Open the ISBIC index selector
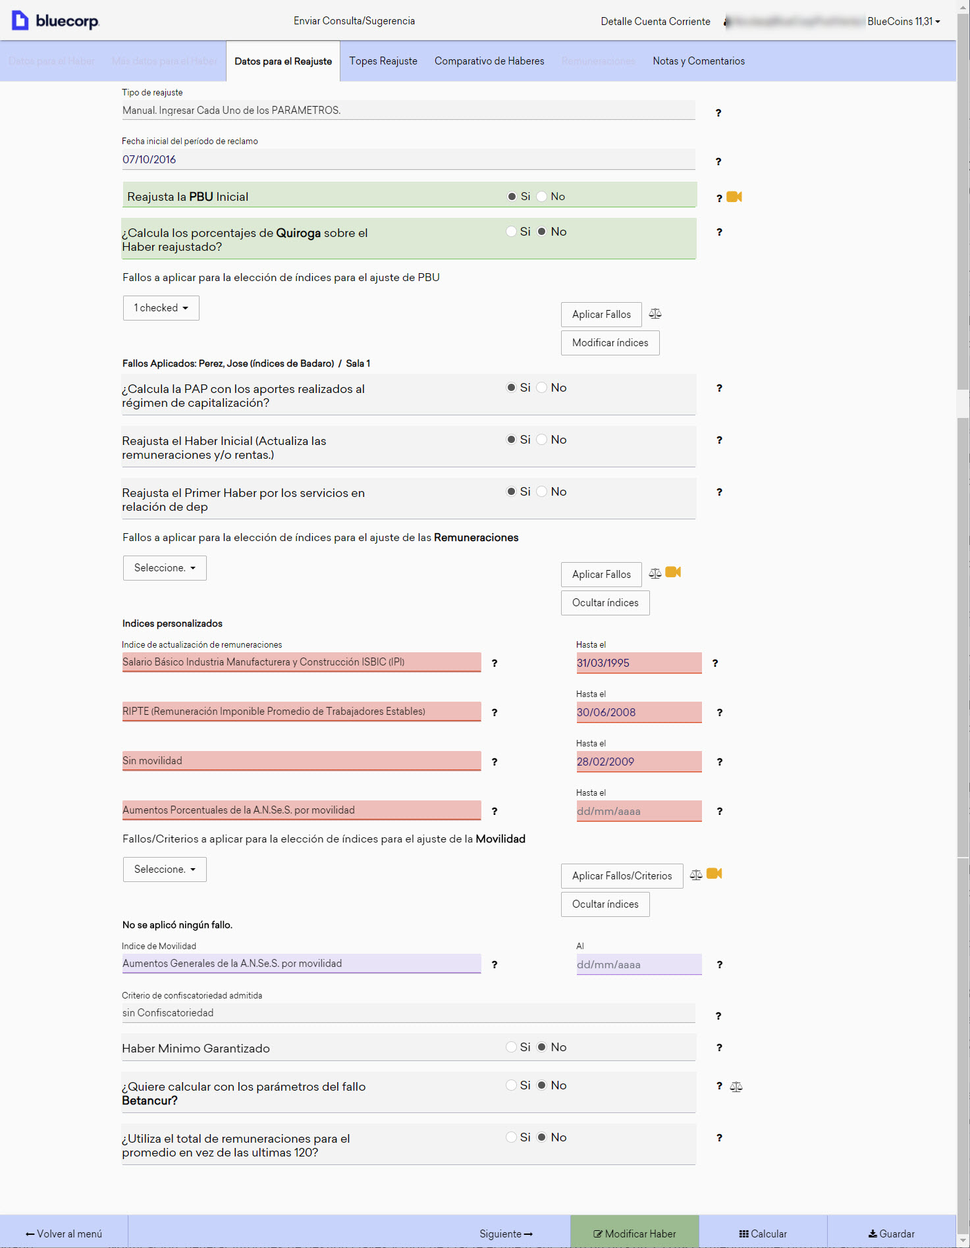This screenshot has width=970, height=1248. tap(302, 662)
